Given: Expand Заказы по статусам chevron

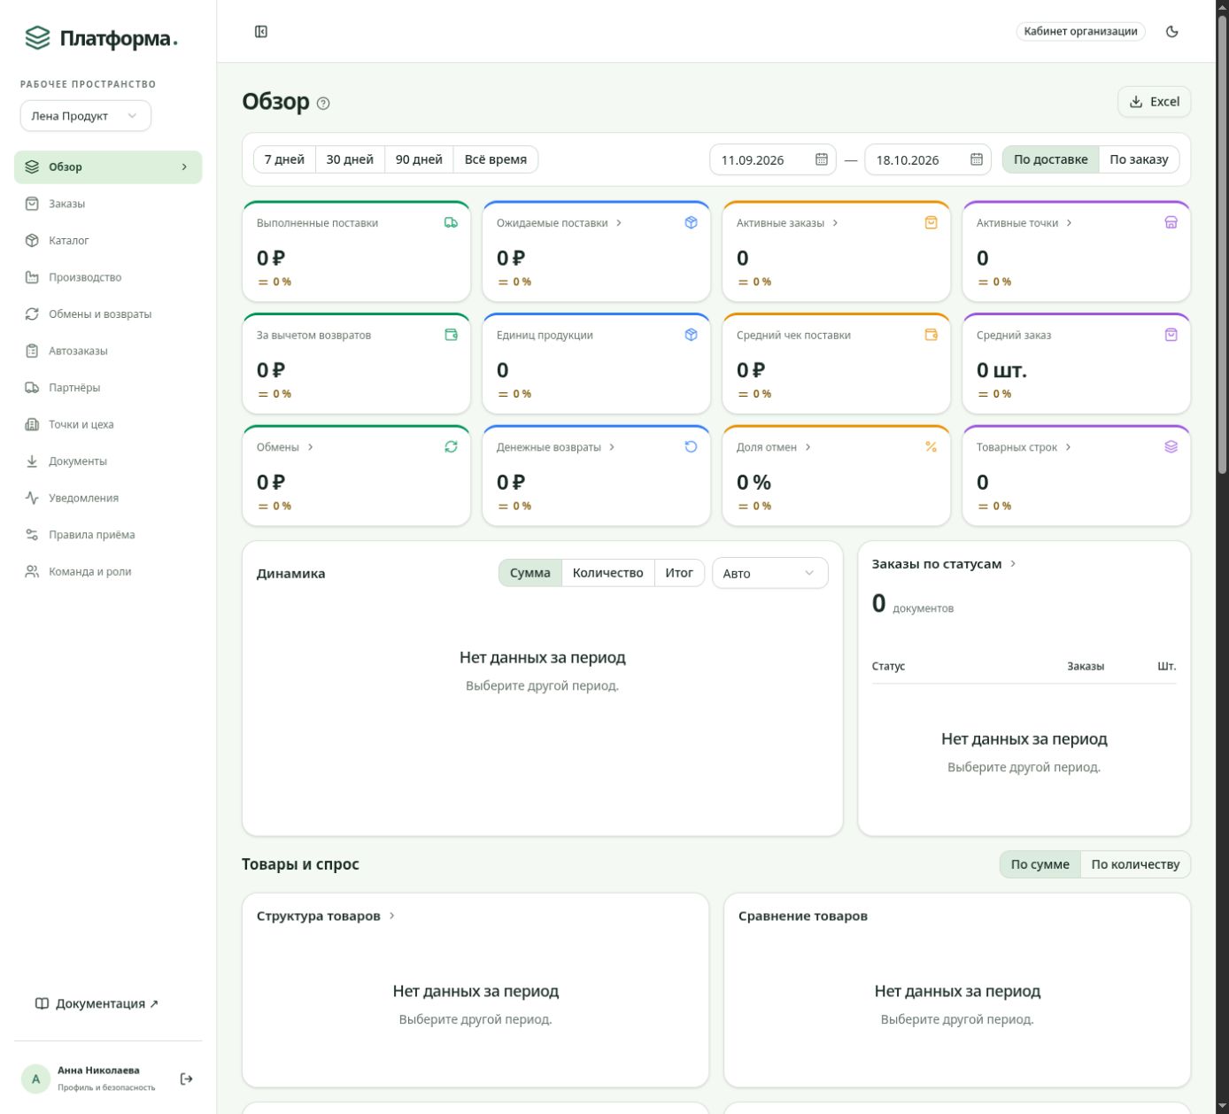Looking at the screenshot, I should click(1013, 564).
